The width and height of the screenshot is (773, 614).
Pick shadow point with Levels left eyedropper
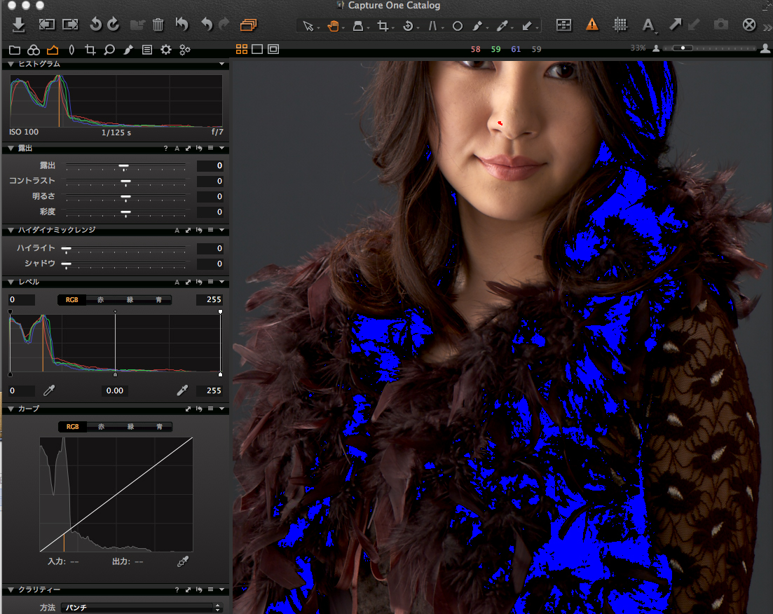coord(49,390)
